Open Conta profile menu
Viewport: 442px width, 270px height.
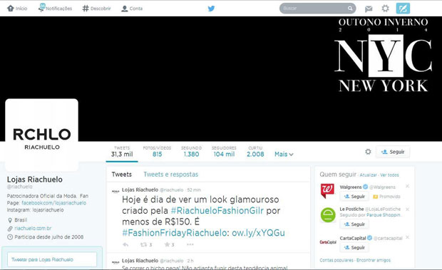click(132, 9)
